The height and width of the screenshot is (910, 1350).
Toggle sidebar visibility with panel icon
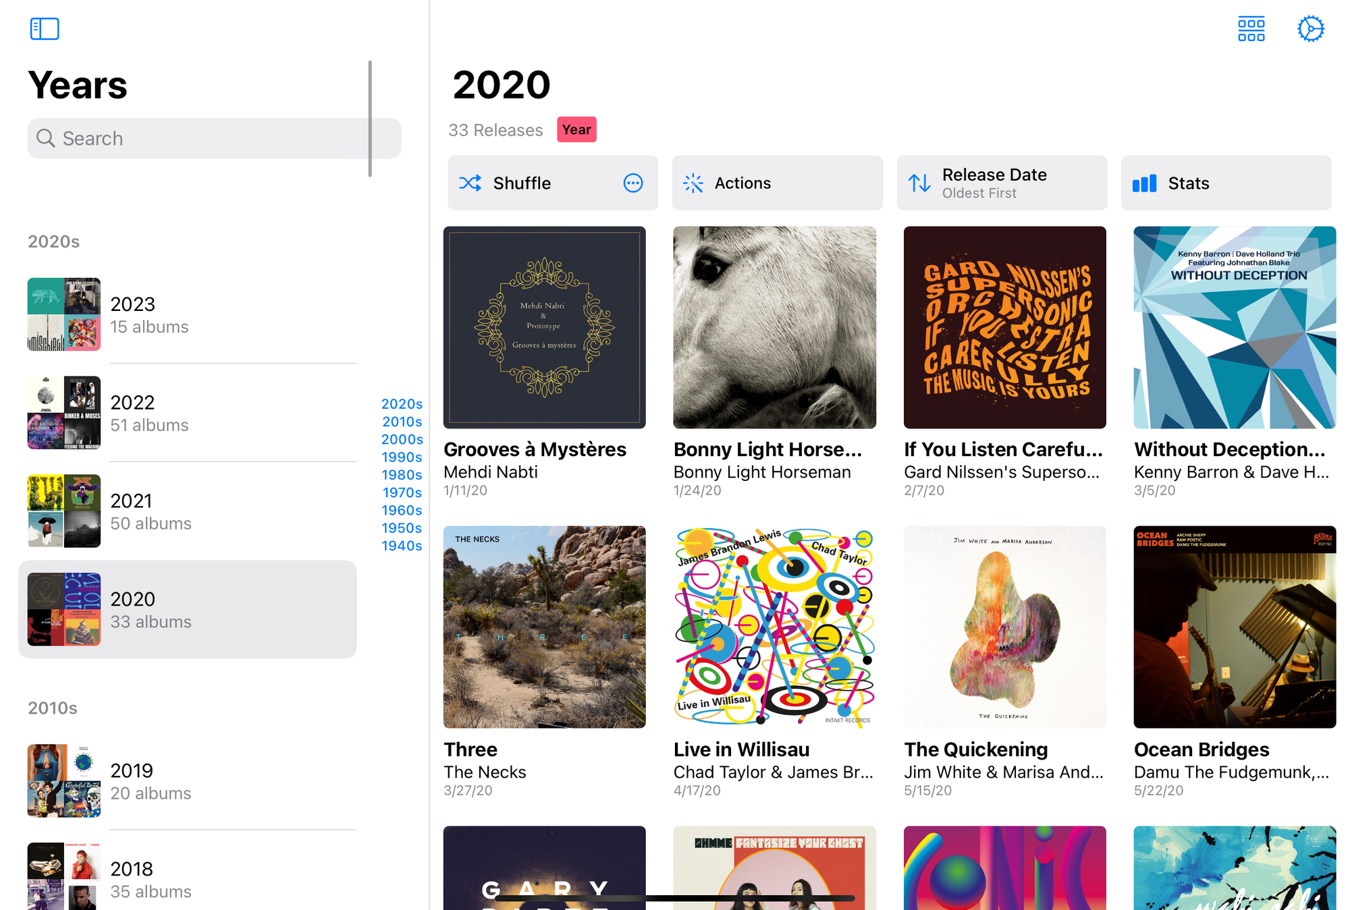tap(45, 28)
